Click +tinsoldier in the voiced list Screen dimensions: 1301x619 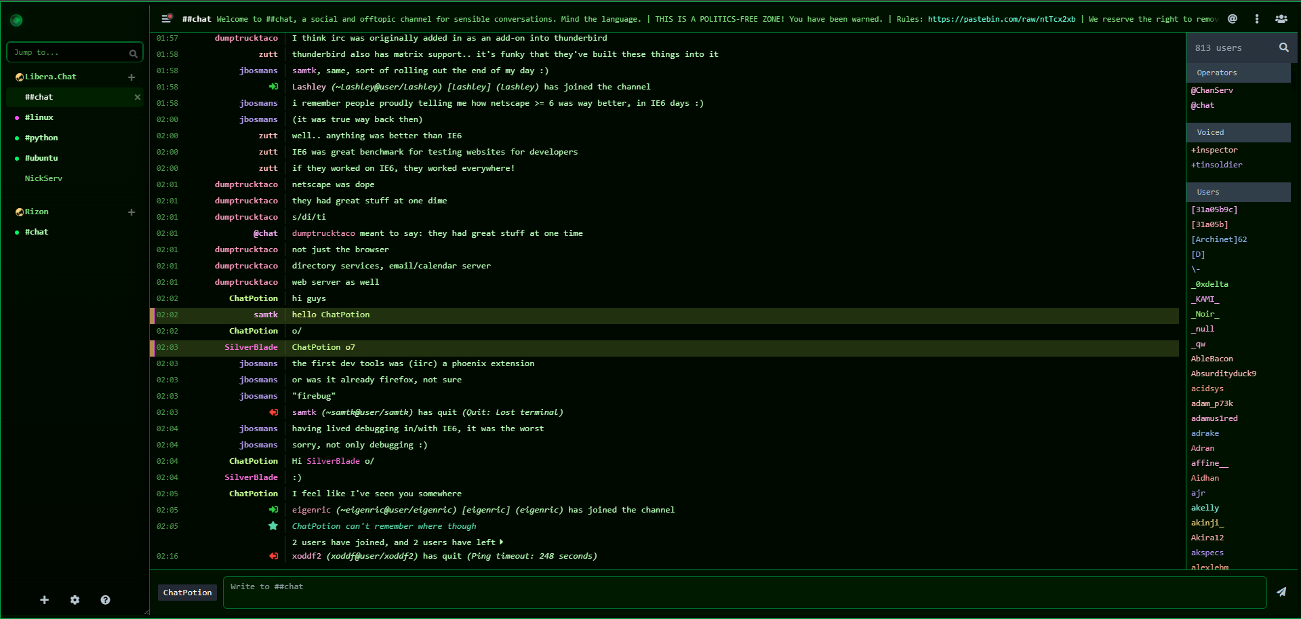coord(1217,165)
